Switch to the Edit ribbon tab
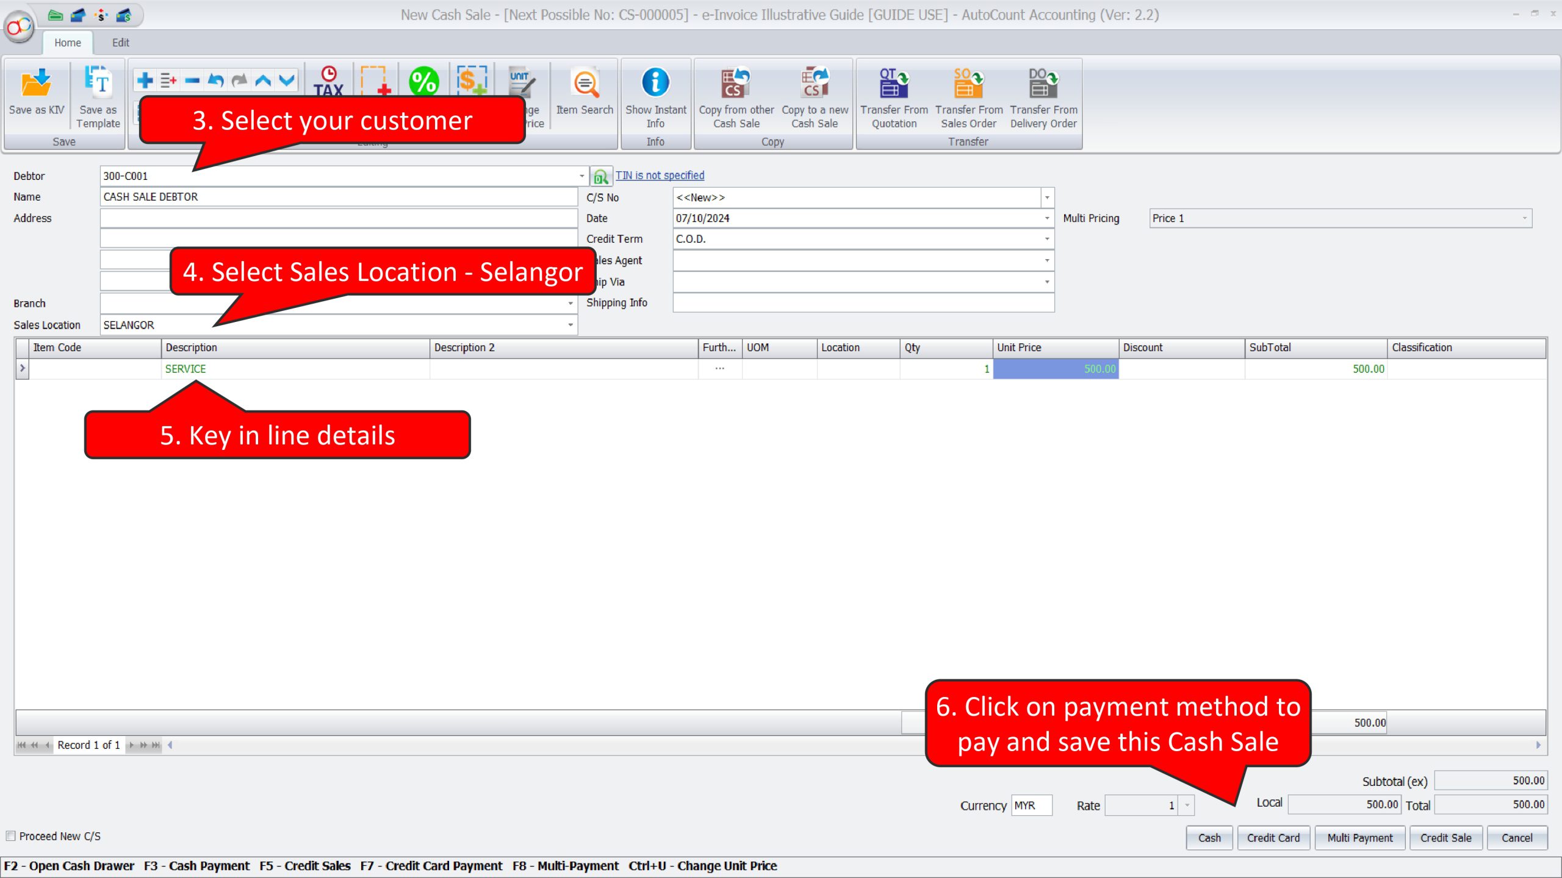This screenshot has width=1562, height=878. click(x=121, y=43)
